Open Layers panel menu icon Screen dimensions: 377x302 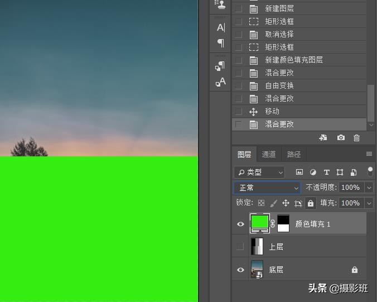tap(369, 154)
